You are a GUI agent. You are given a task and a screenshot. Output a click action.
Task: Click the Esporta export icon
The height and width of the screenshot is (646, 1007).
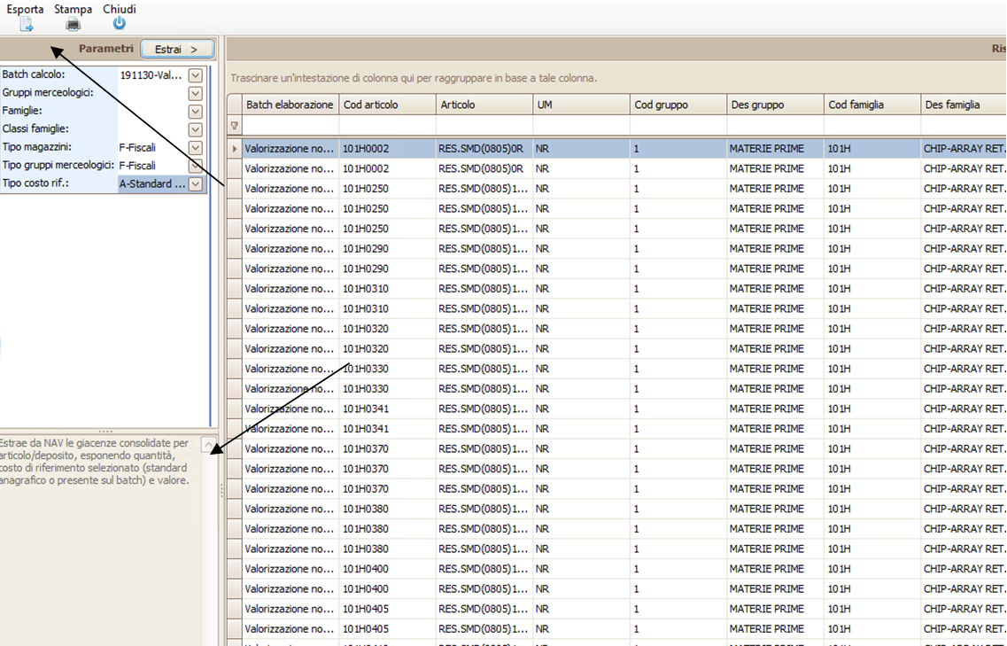pyautogui.click(x=26, y=24)
